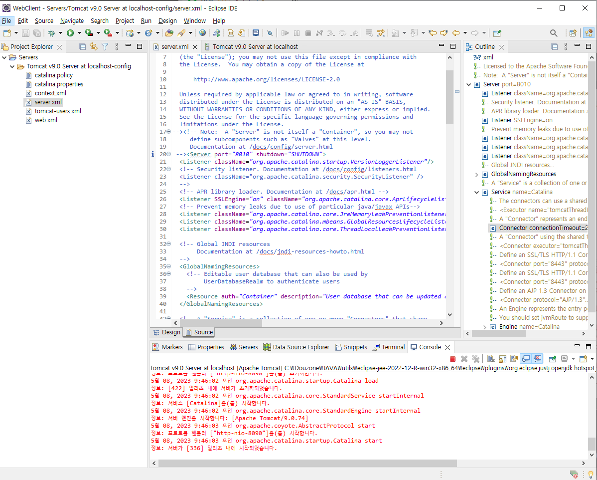Image resolution: width=597 pixels, height=480 pixels.
Task: Click the Skip All Breakpoints icon
Action: (270, 33)
